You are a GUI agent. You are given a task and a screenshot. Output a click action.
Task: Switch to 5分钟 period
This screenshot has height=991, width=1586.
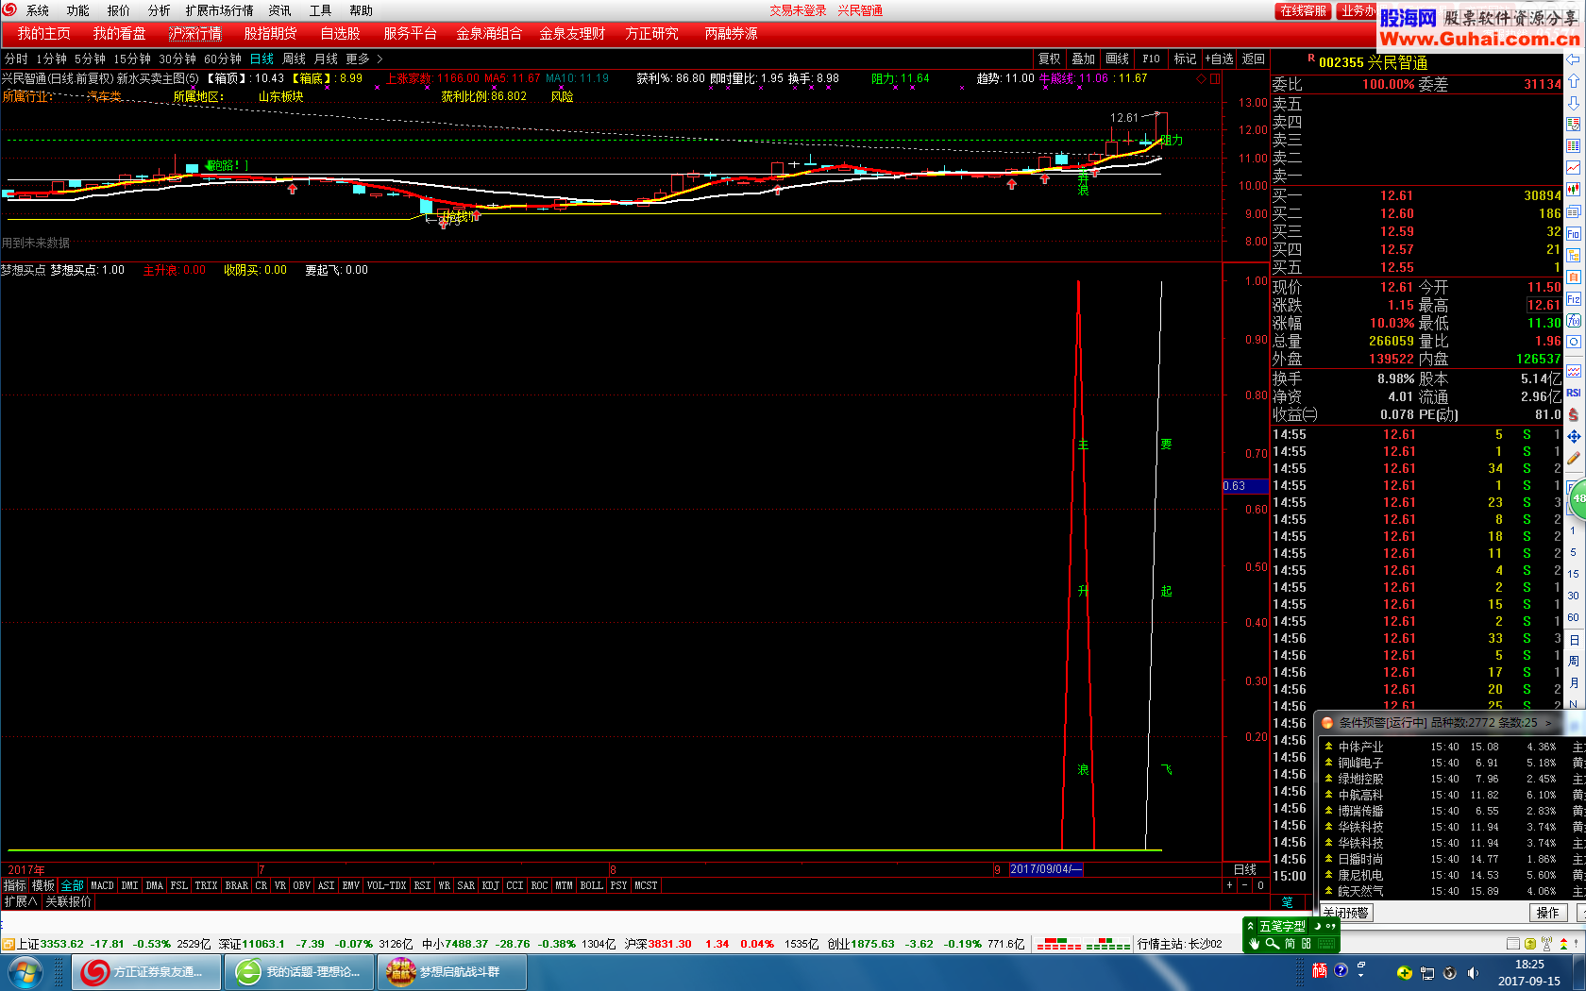click(x=90, y=59)
